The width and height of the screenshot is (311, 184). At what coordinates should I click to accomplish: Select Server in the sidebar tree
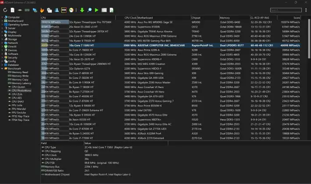pyautogui.click(x=11, y=28)
